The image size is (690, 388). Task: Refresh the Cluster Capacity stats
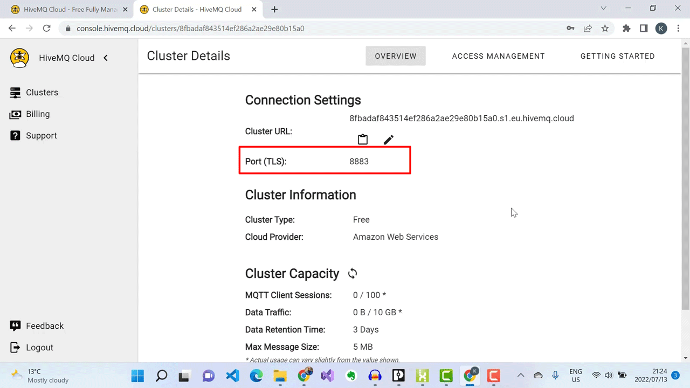[353, 274]
